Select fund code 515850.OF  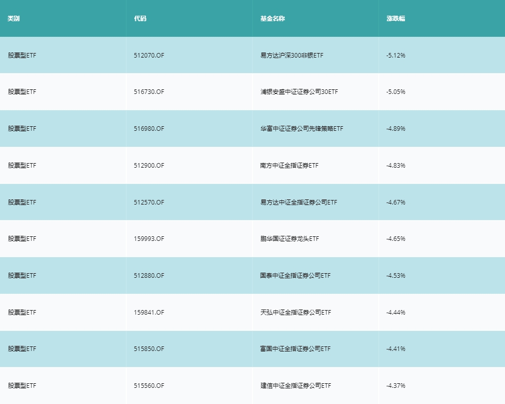click(x=149, y=349)
